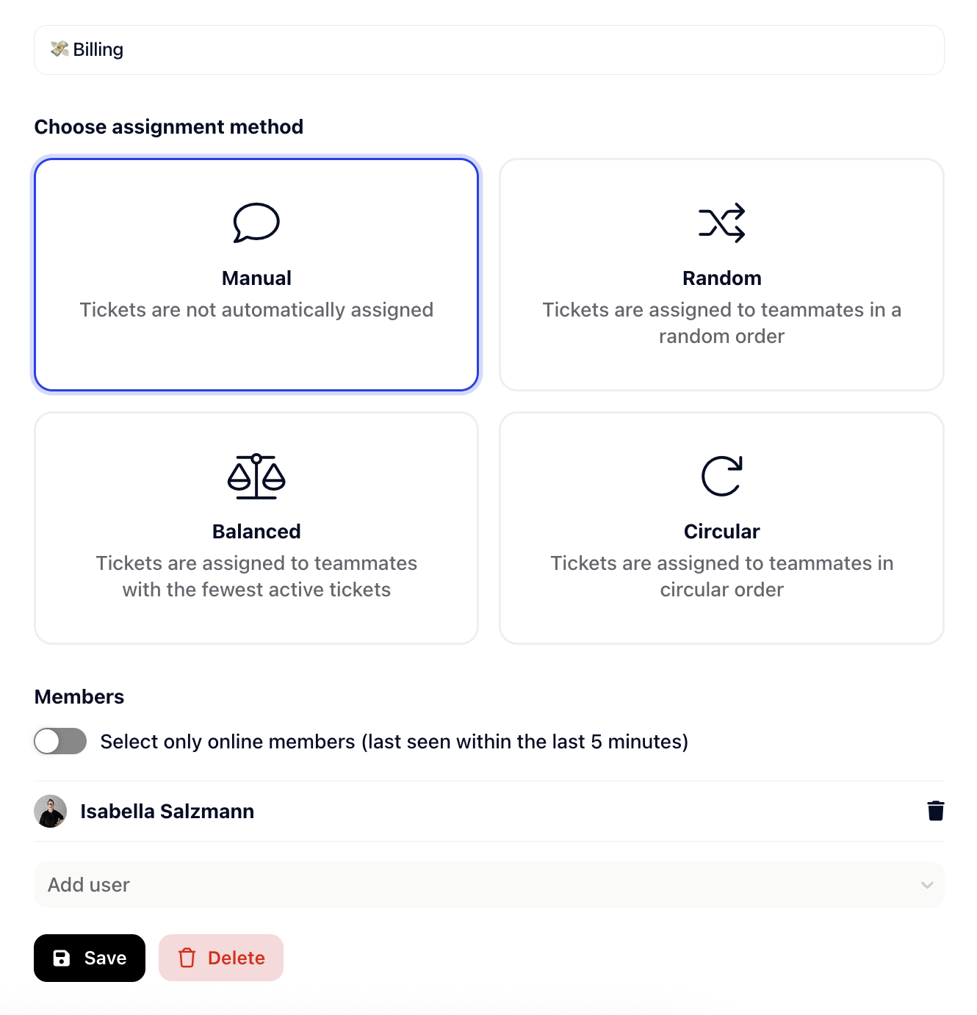
Task: Click the scales Balanced icon
Action: pyautogui.click(x=256, y=476)
